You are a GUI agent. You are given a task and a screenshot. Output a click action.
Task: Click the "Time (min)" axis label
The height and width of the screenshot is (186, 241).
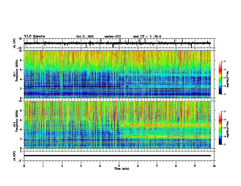pyautogui.click(x=122, y=169)
